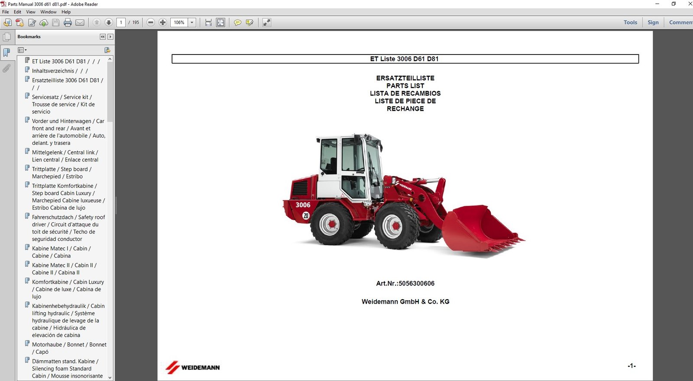Open the View menu
693x381 pixels.
(31, 12)
